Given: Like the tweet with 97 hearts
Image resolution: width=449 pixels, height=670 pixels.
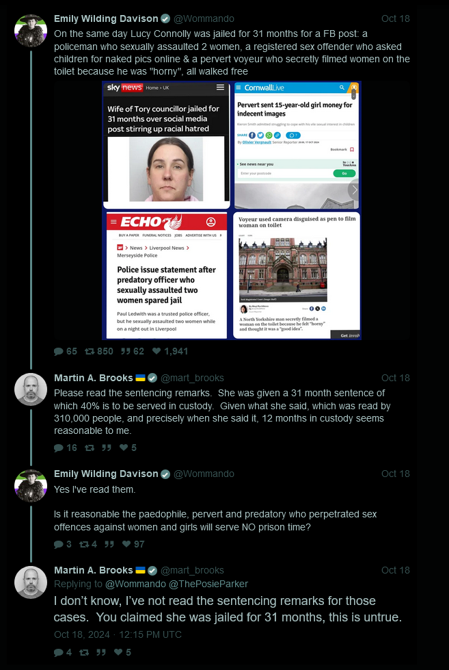Looking at the screenshot, I should click(126, 544).
